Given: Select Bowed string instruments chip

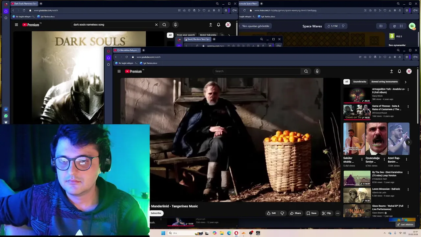Looking at the screenshot, I should [x=384, y=82].
